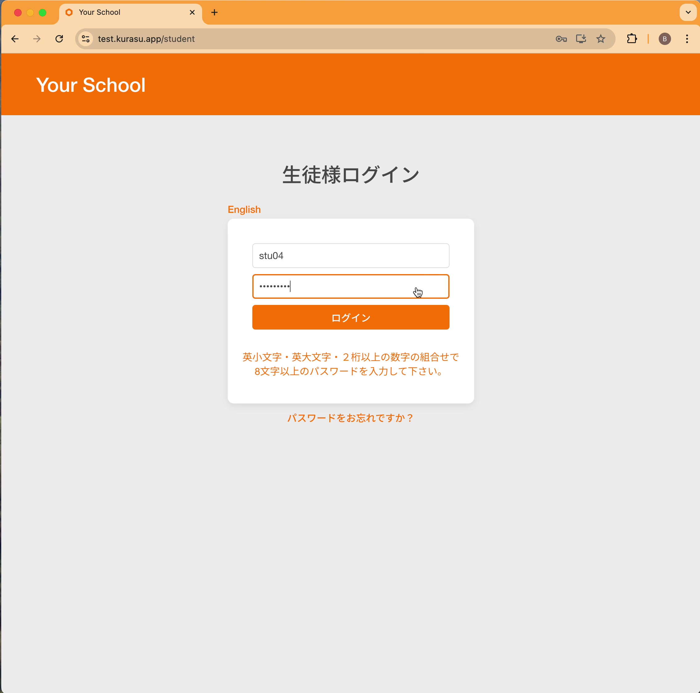Open the browser profile avatar B

pyautogui.click(x=665, y=39)
